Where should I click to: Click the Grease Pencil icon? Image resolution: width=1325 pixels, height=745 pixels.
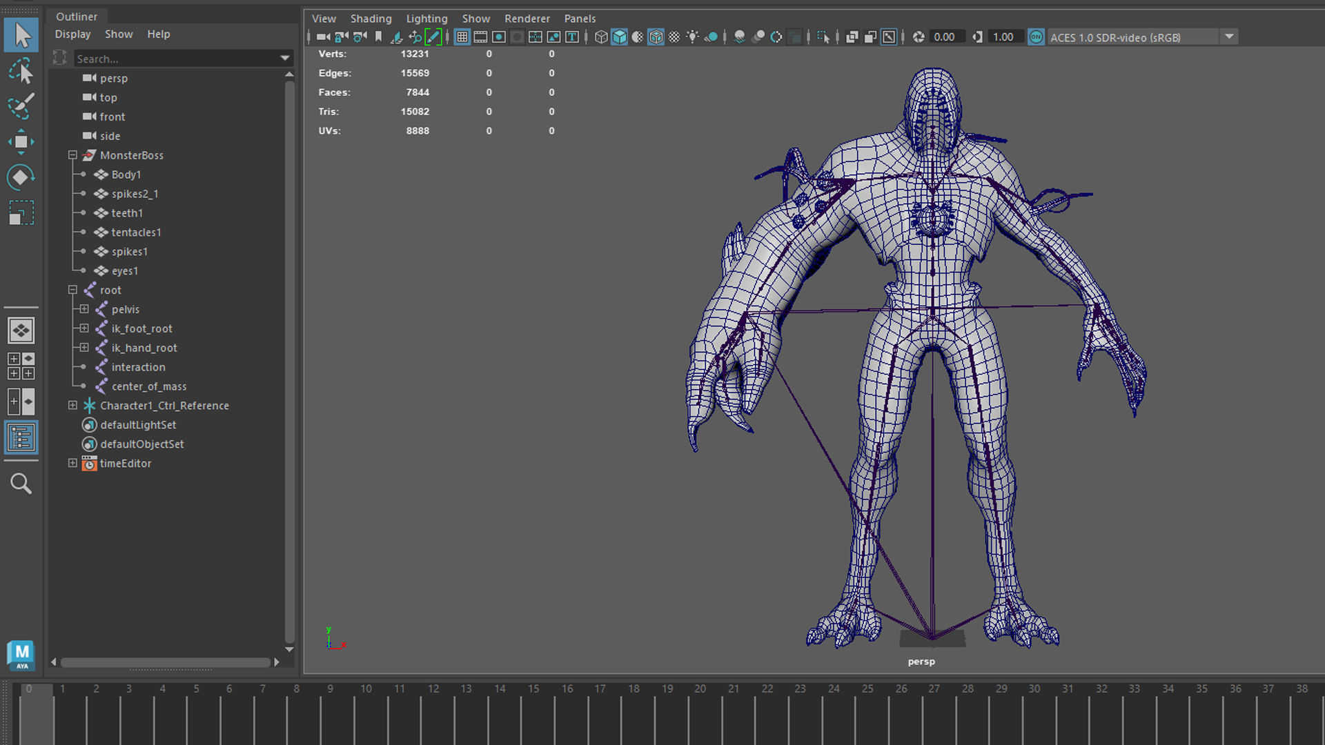pos(433,37)
